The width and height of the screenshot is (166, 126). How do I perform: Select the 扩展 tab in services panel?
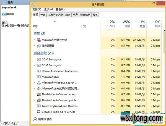5,123
